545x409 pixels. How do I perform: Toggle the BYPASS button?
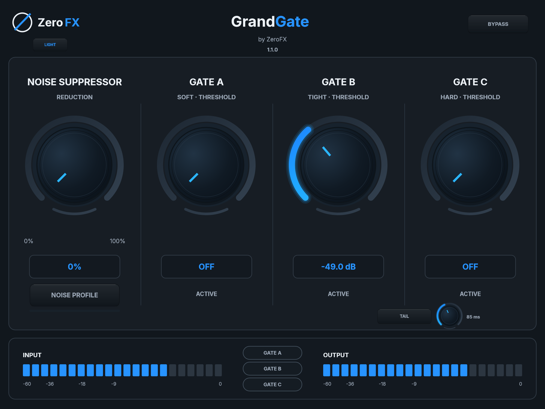coord(498,24)
